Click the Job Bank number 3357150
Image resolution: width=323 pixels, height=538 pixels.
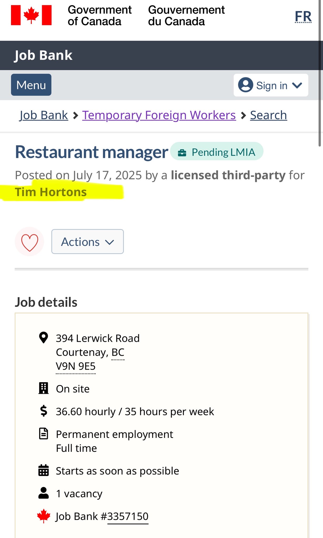128,516
